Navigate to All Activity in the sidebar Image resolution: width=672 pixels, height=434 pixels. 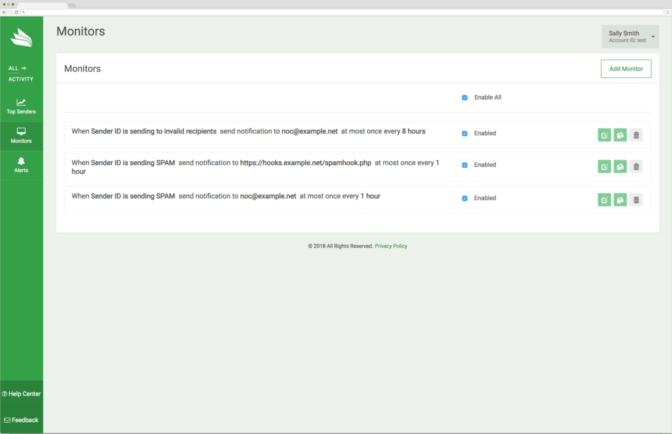click(x=21, y=73)
